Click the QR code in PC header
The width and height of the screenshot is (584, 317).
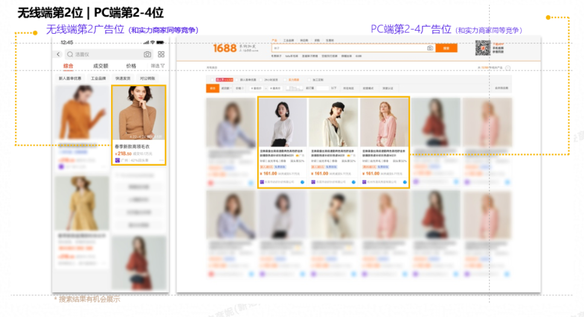pyautogui.click(x=483, y=48)
